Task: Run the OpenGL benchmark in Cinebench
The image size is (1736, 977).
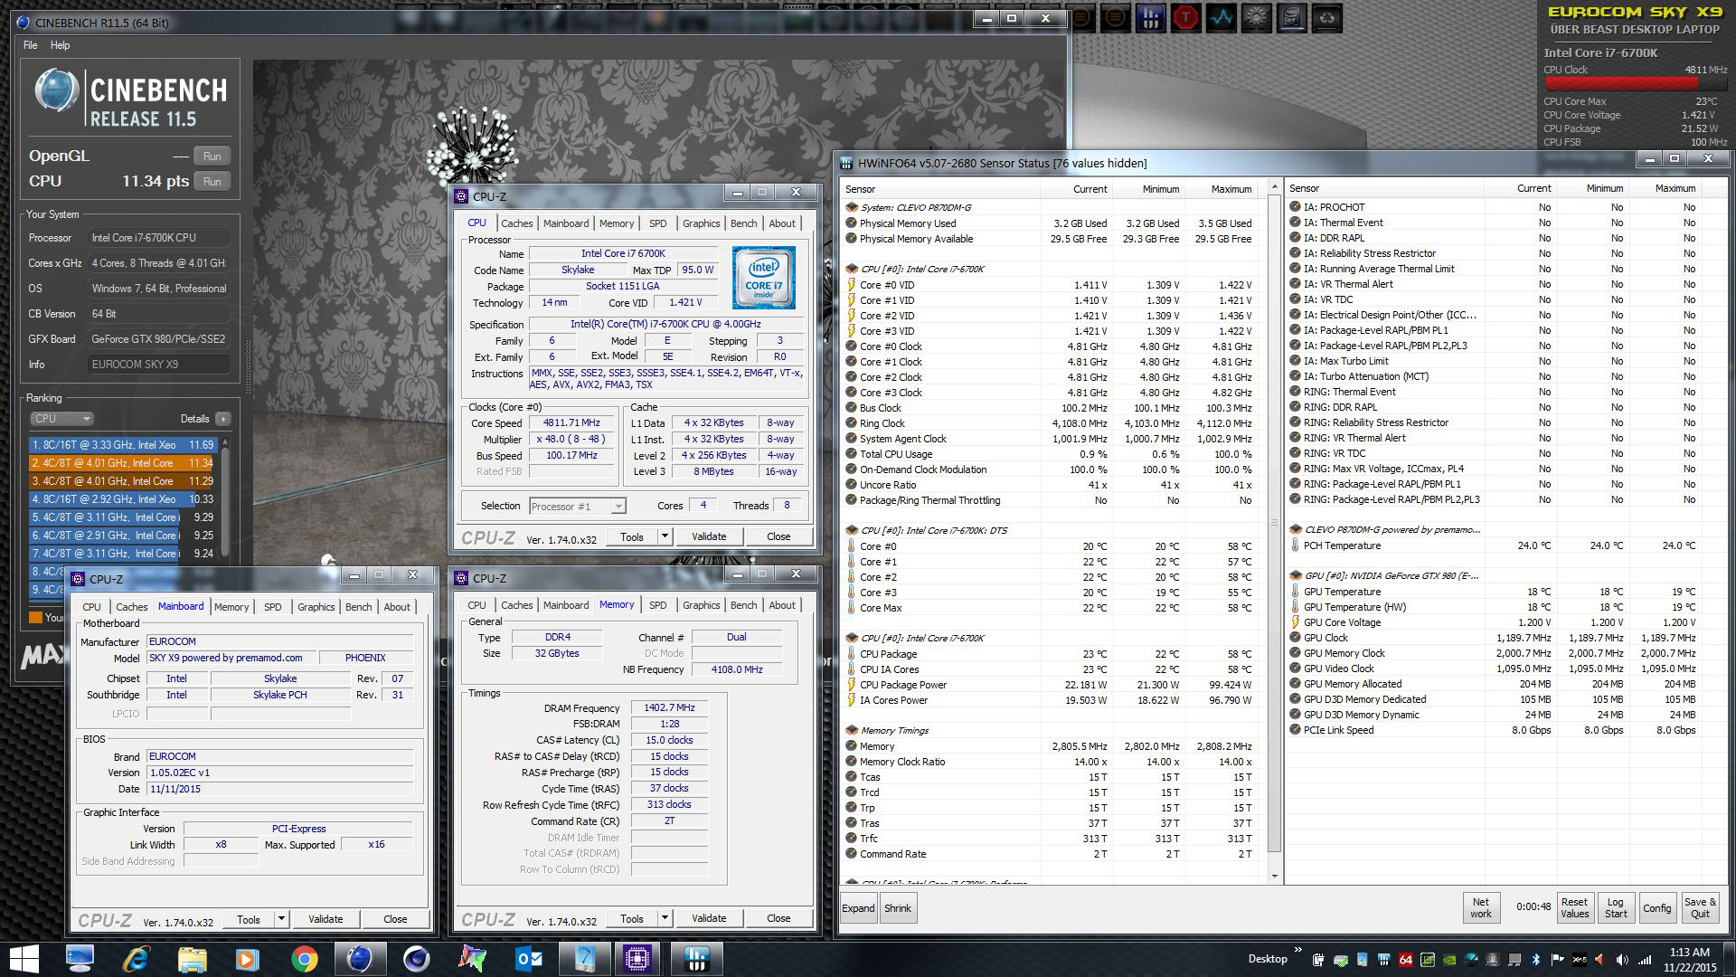Action: coord(212,157)
